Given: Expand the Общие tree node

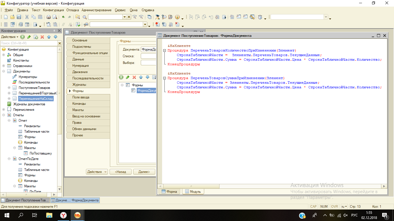Looking at the screenshot, I should [x=3, y=55].
